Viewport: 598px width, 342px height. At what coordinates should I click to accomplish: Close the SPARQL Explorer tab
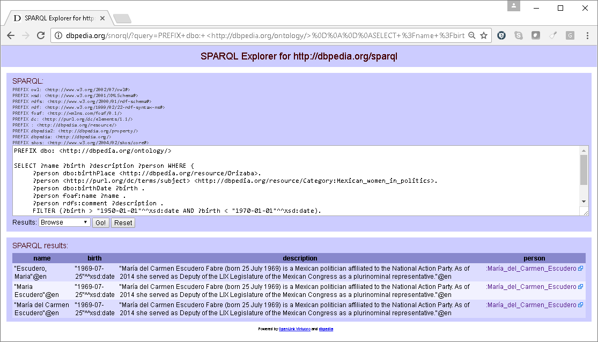point(102,18)
